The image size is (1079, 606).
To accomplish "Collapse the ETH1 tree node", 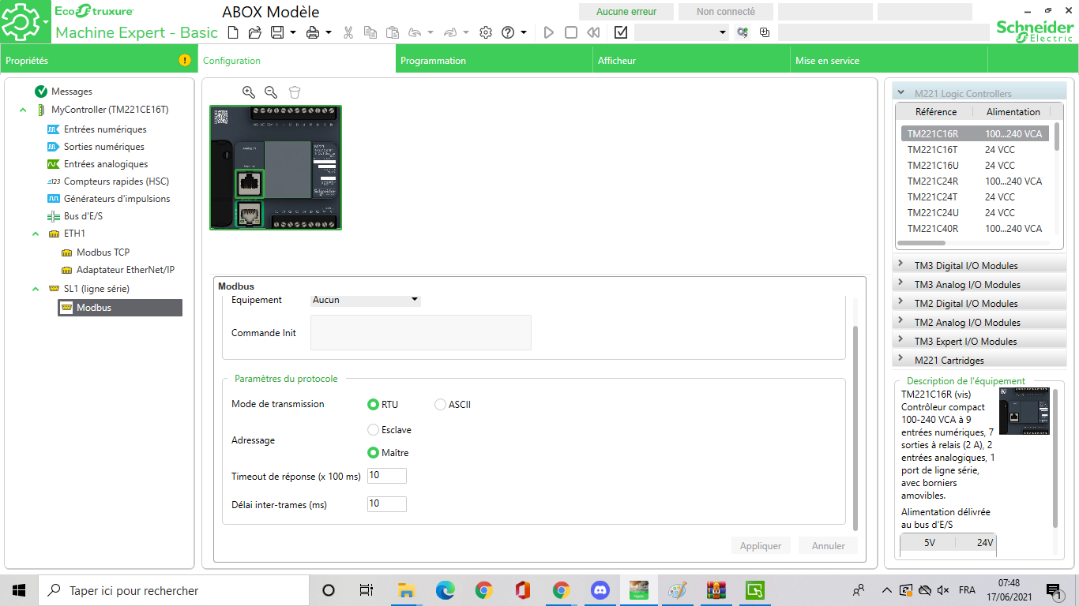I will click(x=36, y=234).
